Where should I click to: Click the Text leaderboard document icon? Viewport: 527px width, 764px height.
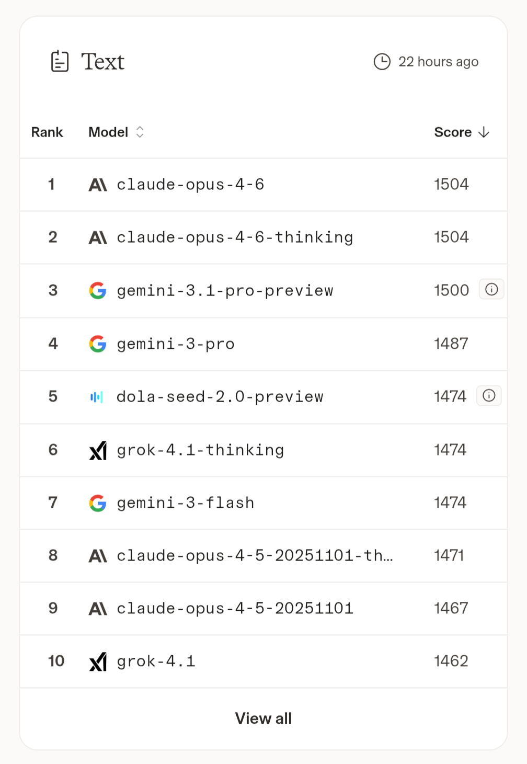click(x=60, y=61)
